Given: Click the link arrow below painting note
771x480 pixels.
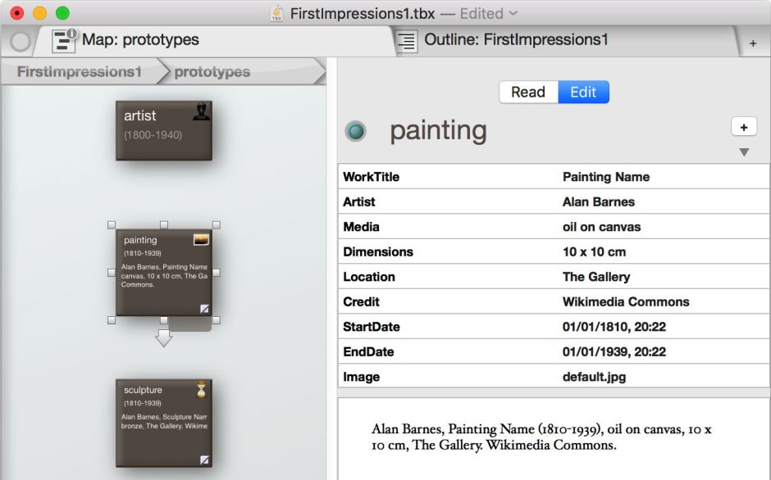Looking at the screenshot, I should (164, 337).
